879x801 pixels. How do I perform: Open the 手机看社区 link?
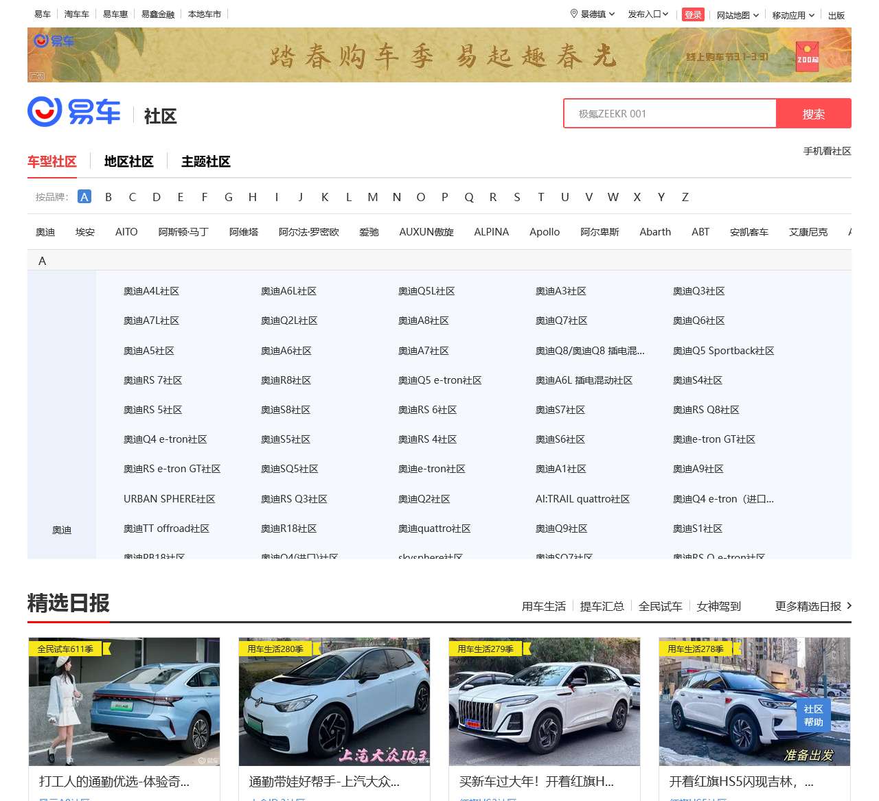click(x=827, y=151)
